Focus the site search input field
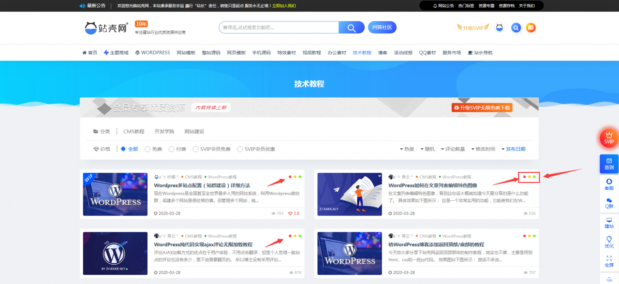The height and width of the screenshot is (284, 619). pos(279,28)
